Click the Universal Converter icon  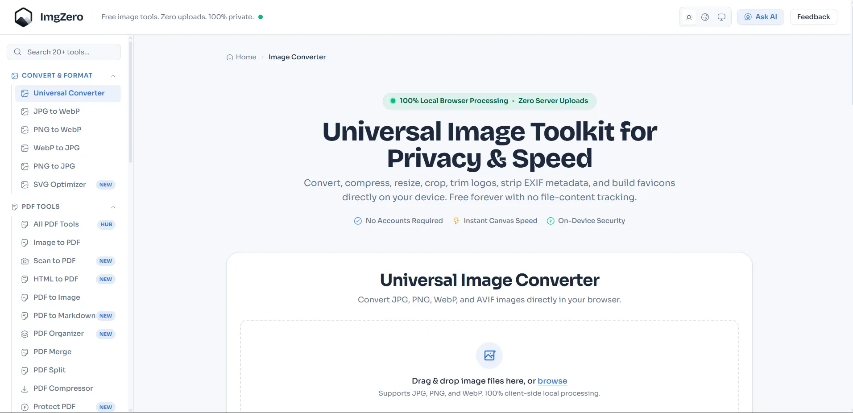tap(25, 93)
